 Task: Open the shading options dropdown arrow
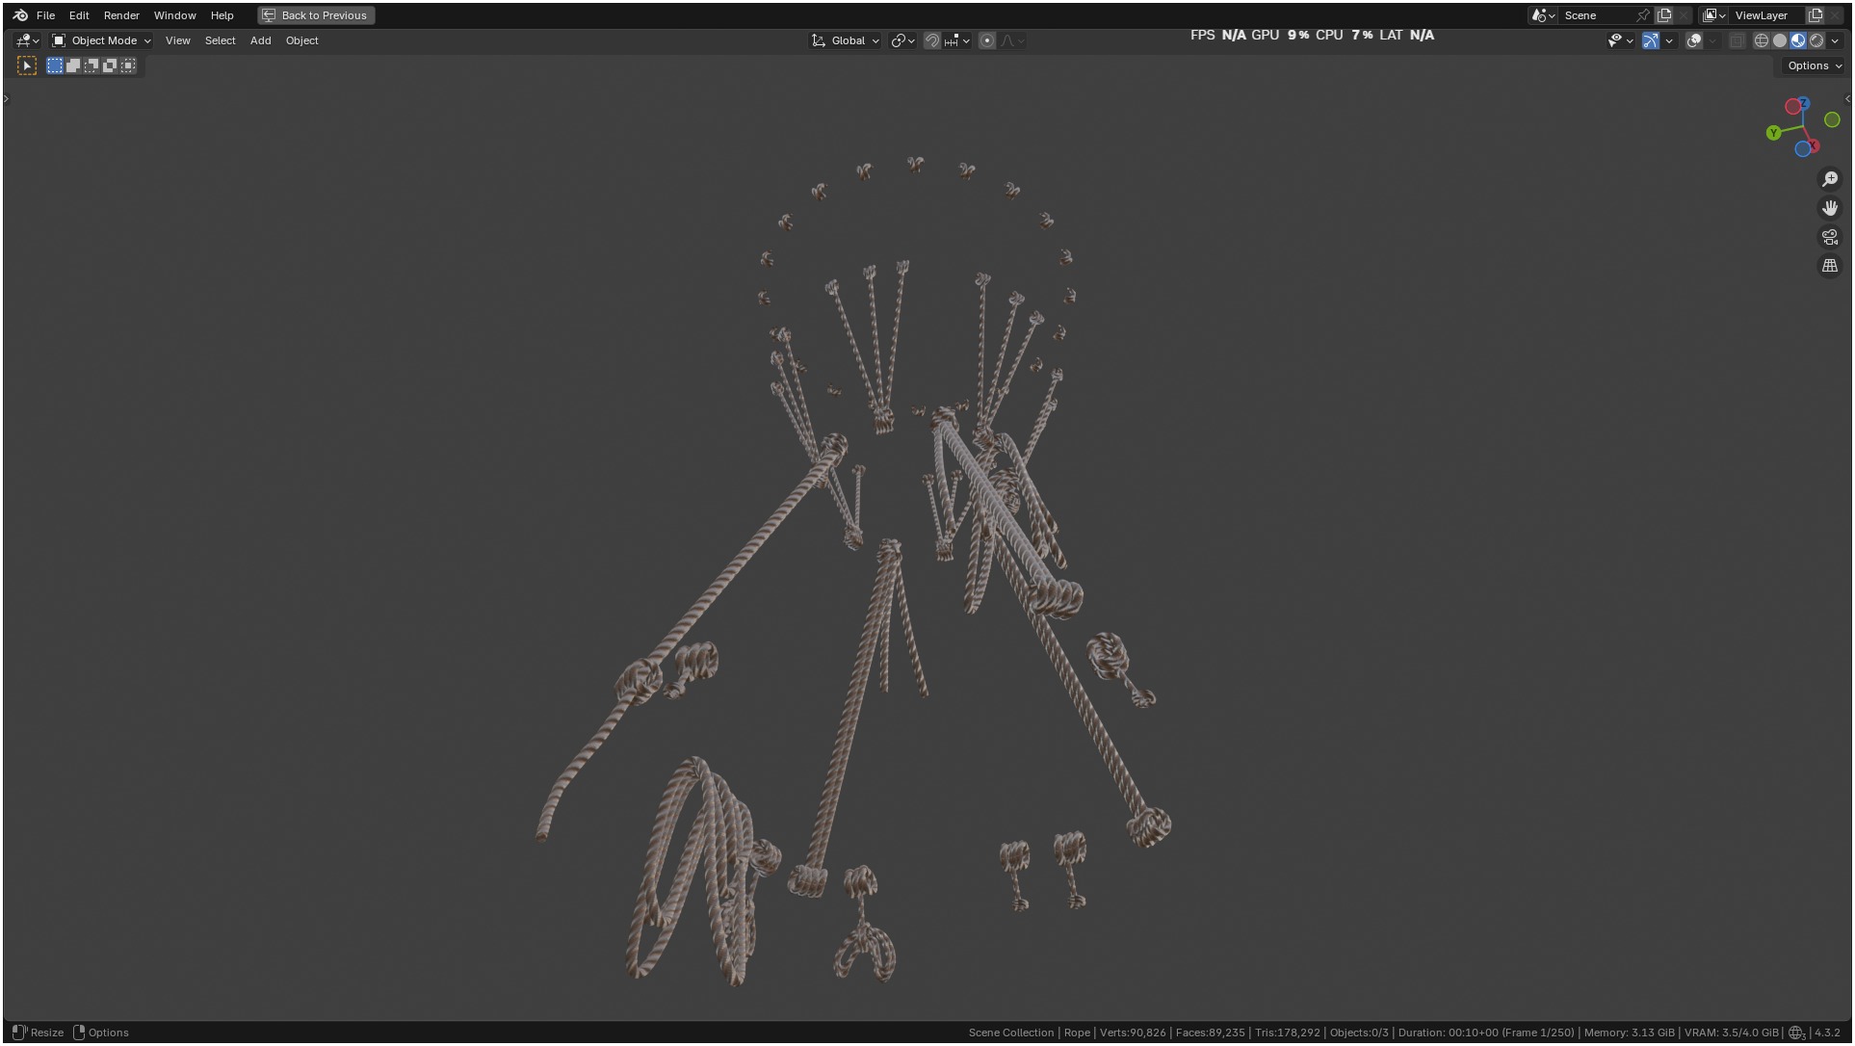(x=1835, y=40)
